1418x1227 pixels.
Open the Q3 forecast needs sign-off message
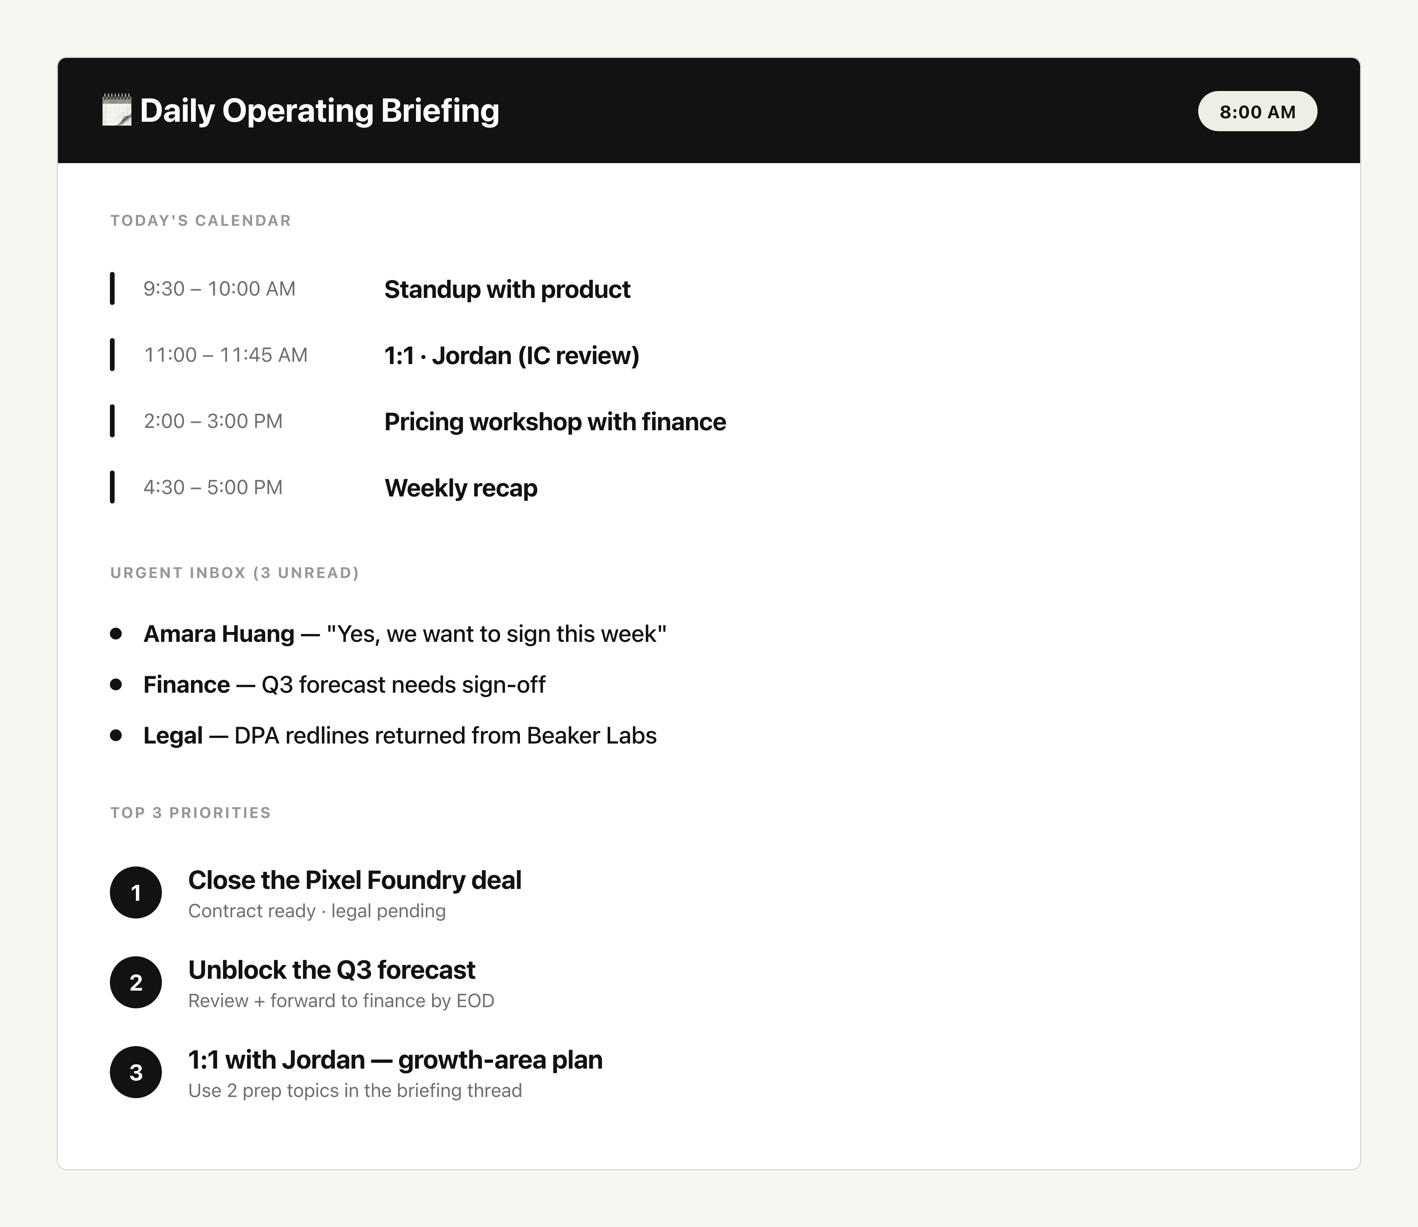tap(344, 685)
